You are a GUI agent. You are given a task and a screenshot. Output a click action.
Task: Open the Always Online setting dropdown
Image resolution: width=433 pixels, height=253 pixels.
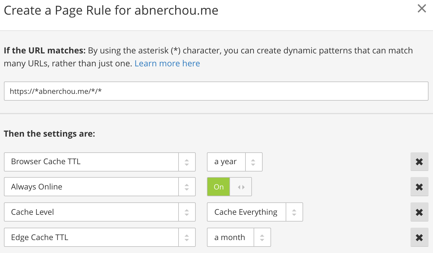point(100,187)
